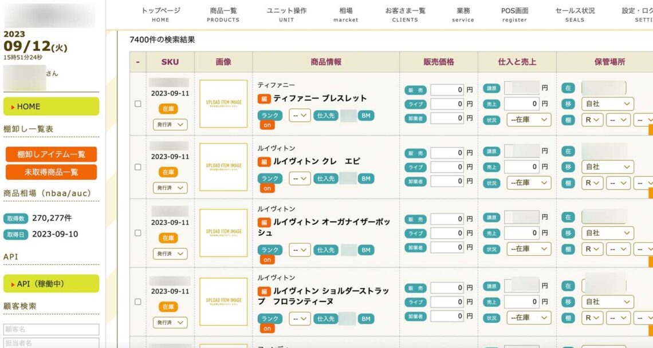The image size is (653, 348).
Task: Open the edit icon beside ルイヴィトン オーガナイザーポッシュ
Action: click(x=264, y=222)
